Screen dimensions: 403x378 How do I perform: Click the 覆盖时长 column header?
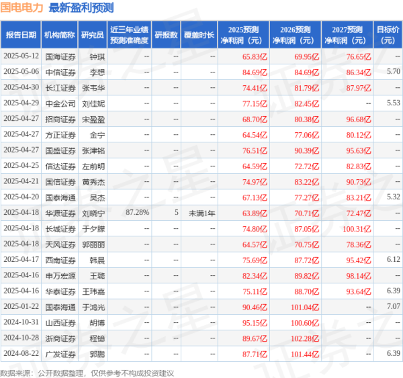pyautogui.click(x=199, y=35)
